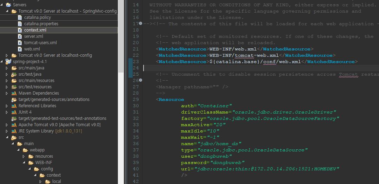Select the Apache Tomcat v9.0 library

point(59,125)
